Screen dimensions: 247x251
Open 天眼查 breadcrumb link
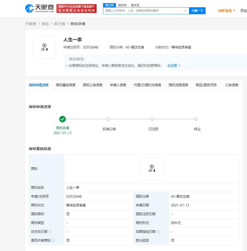tap(31, 24)
